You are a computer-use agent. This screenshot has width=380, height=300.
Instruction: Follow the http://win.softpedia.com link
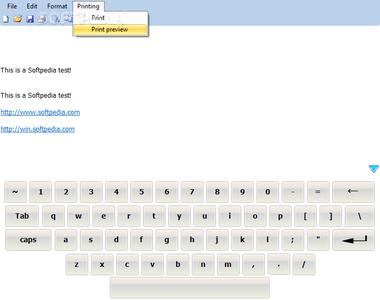(x=37, y=129)
